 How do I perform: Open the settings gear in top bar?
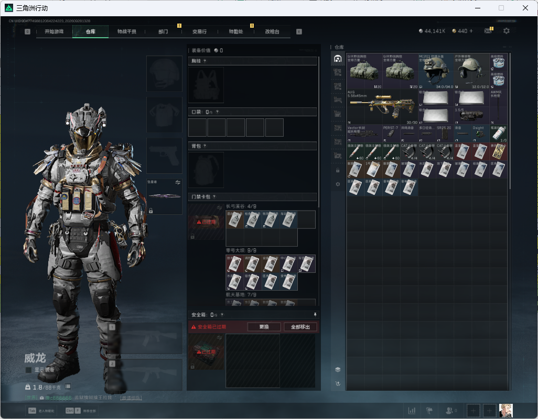[506, 31]
